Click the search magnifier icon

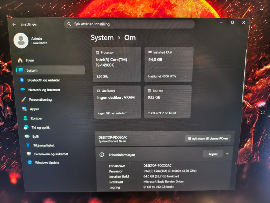coord(69,24)
